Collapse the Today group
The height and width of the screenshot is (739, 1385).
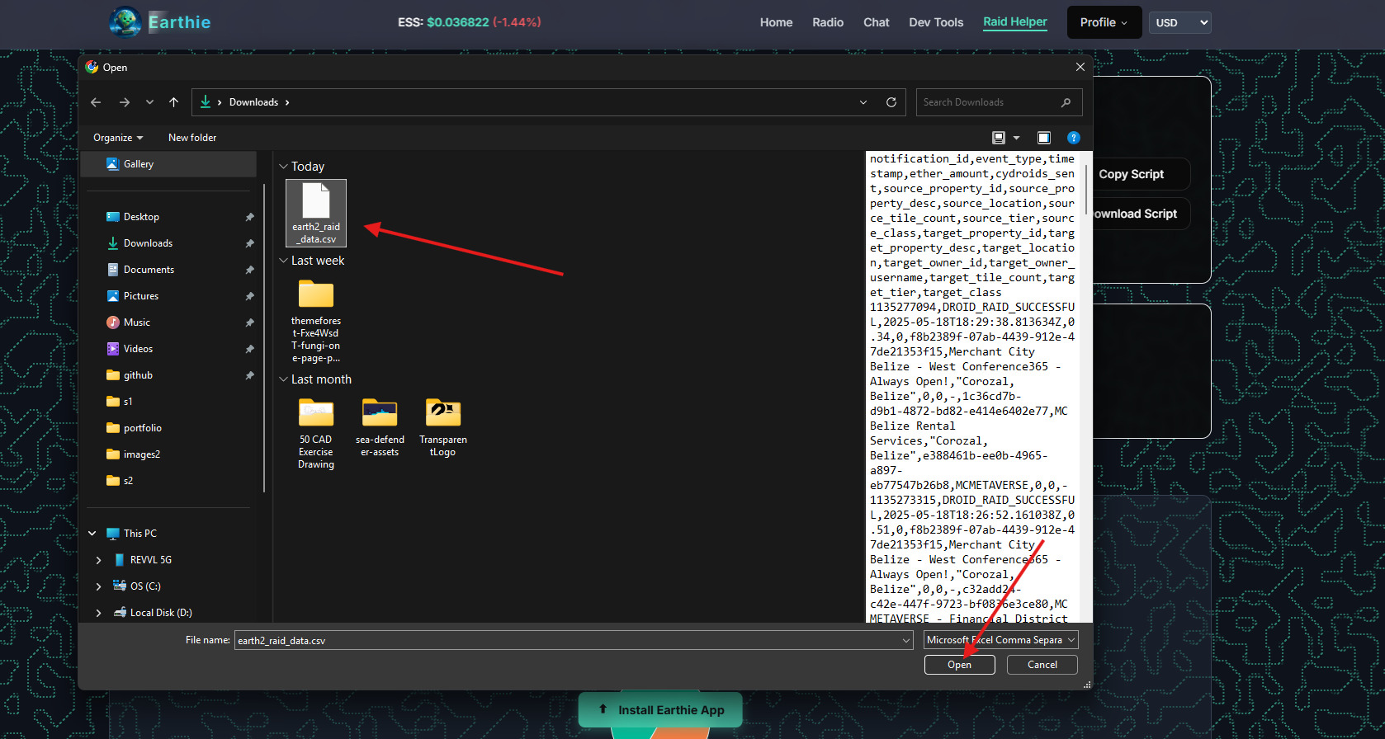[x=284, y=167]
